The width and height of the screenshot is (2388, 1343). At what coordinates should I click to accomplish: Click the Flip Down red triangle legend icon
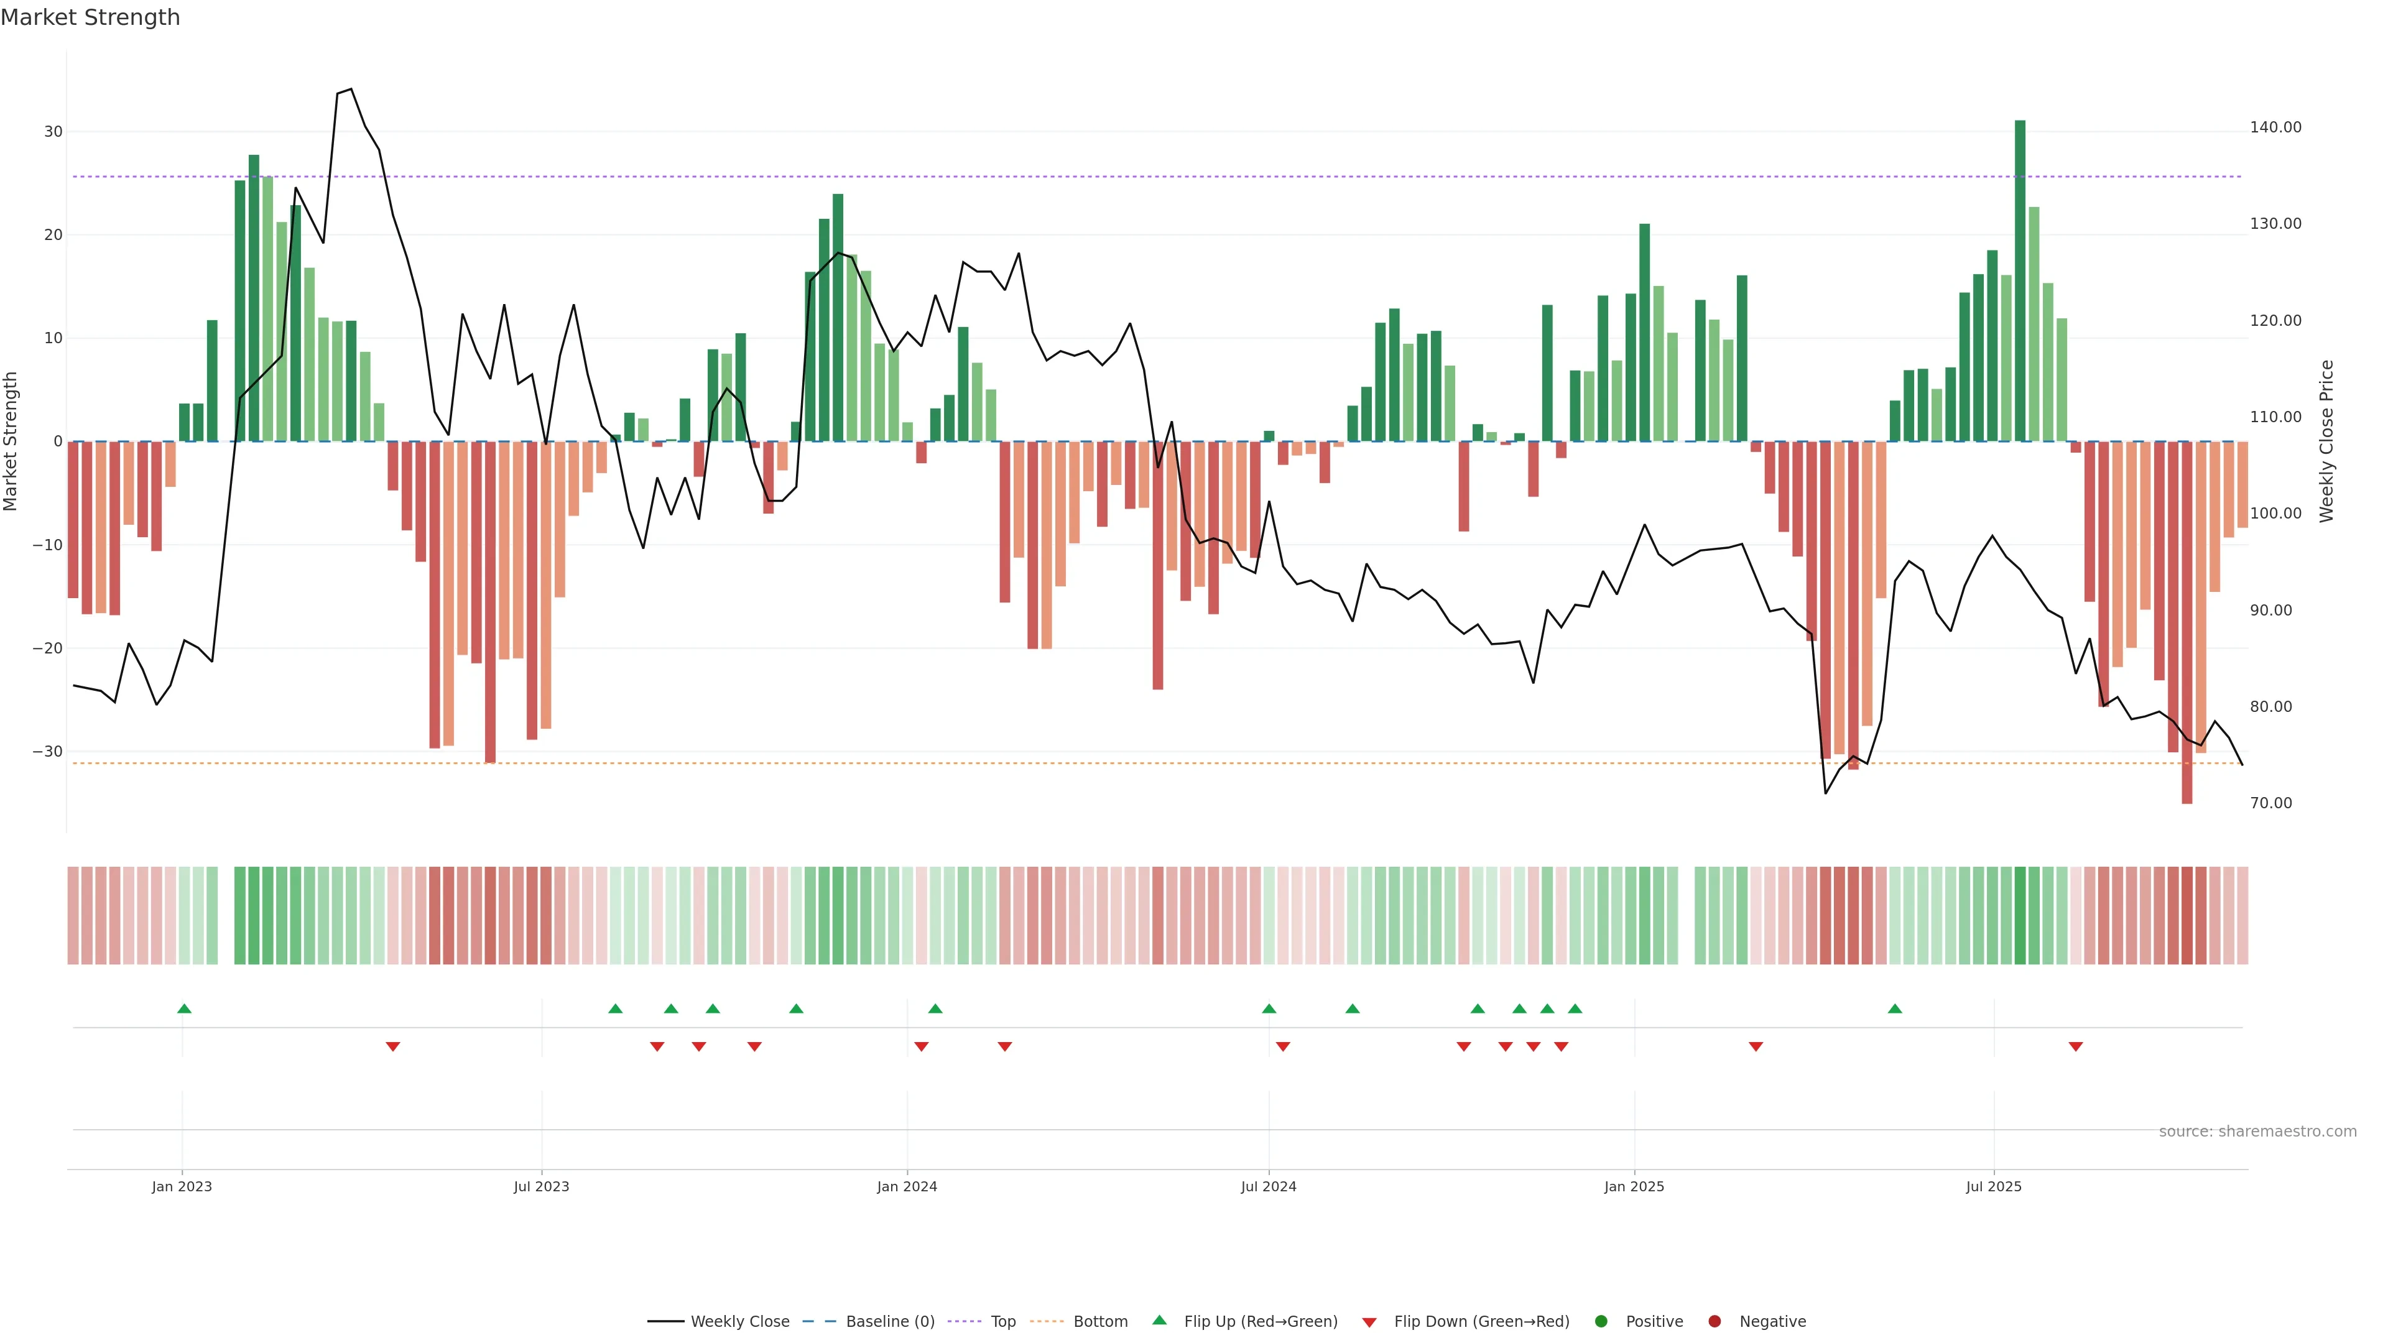1369,1322
